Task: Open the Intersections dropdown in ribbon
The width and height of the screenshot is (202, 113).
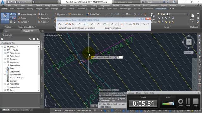Action: tap(76, 14)
